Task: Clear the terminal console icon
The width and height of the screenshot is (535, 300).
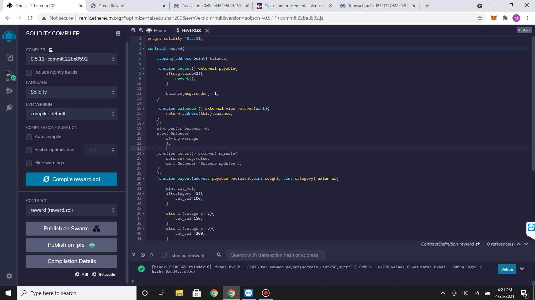Action: click(143, 255)
